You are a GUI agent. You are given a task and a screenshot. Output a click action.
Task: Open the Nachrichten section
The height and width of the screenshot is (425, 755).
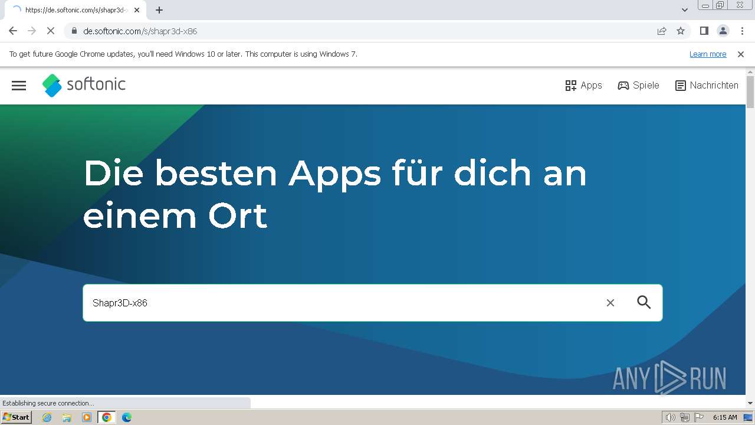(x=707, y=86)
